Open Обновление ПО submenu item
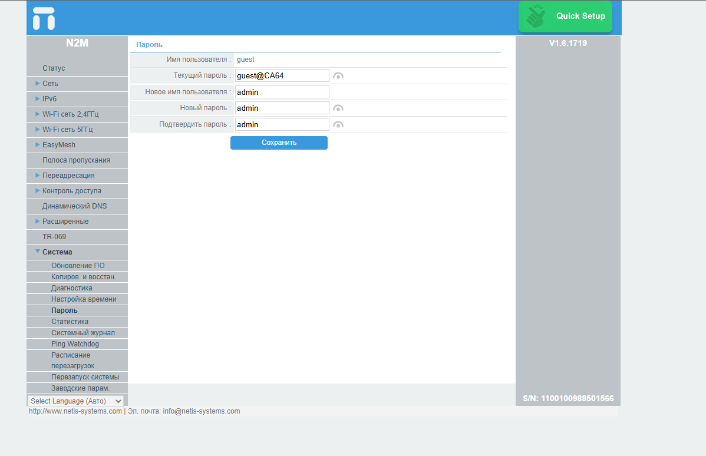 tap(77, 266)
